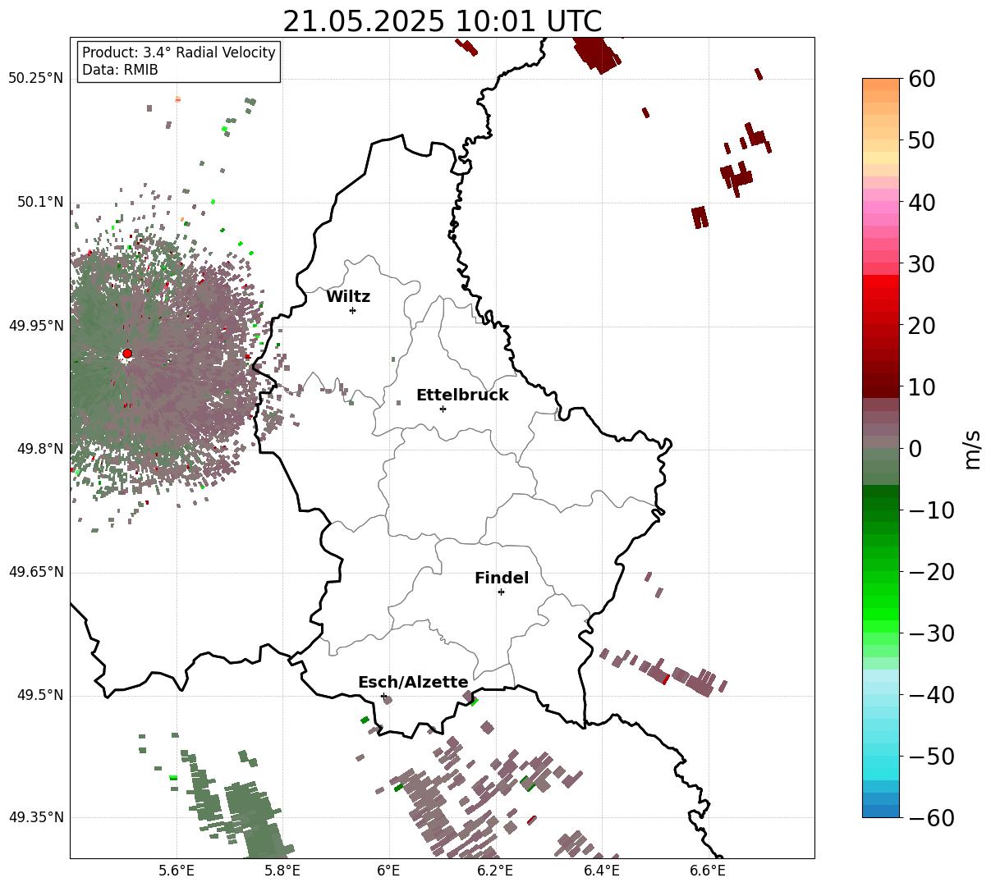Click the colorbar's −30 tick label
Image resolution: width=991 pixels, height=887 pixels.
pos(931,633)
